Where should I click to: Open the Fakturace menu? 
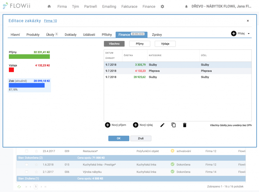point(129,6)
